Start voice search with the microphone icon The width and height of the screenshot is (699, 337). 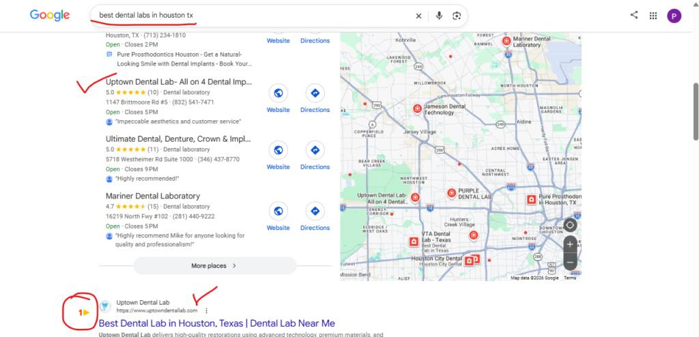(x=439, y=16)
